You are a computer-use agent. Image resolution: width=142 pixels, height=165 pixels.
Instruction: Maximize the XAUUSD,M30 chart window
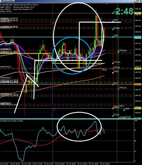tap(137, 1)
